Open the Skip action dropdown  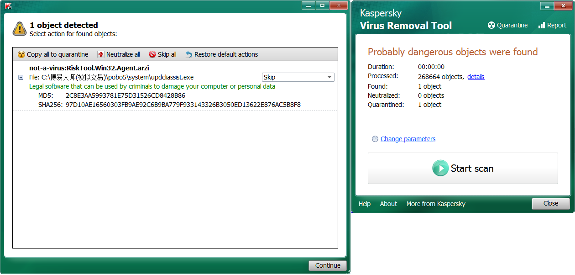[x=298, y=77]
